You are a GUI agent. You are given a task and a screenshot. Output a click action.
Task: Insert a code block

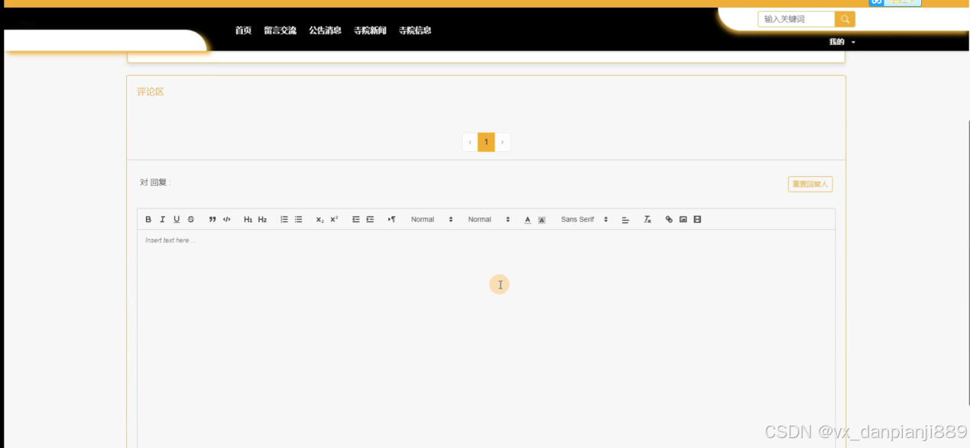pyautogui.click(x=227, y=220)
